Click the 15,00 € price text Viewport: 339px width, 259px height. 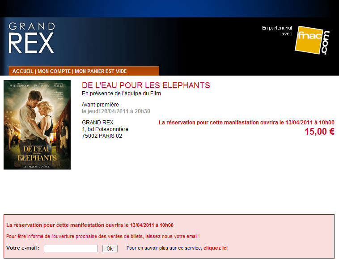319,132
